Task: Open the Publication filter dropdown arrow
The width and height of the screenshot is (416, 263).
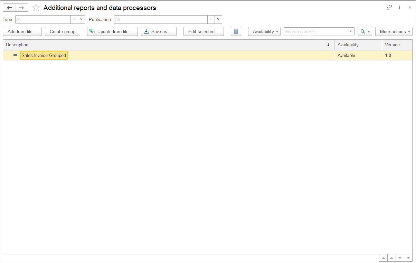Action: pos(211,19)
